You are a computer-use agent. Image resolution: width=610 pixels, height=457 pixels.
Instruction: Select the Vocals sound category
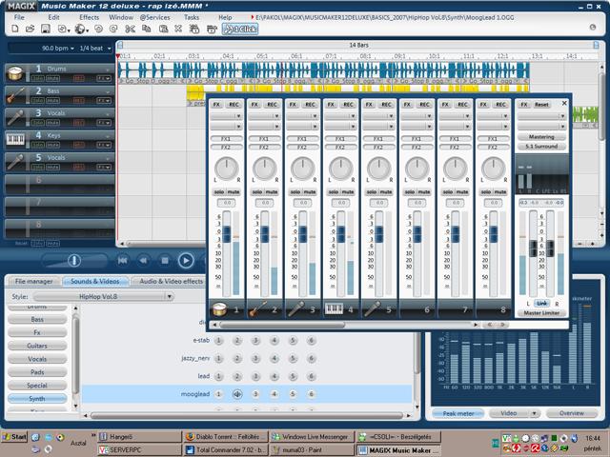pos(37,359)
